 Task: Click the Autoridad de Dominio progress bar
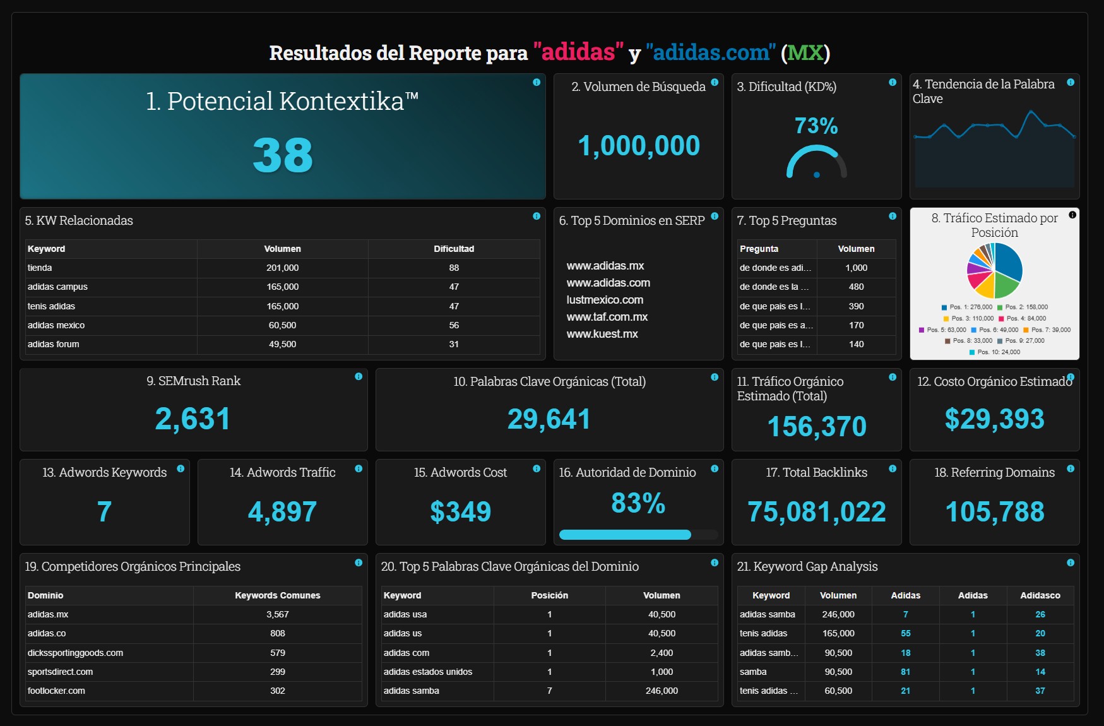tap(638, 535)
